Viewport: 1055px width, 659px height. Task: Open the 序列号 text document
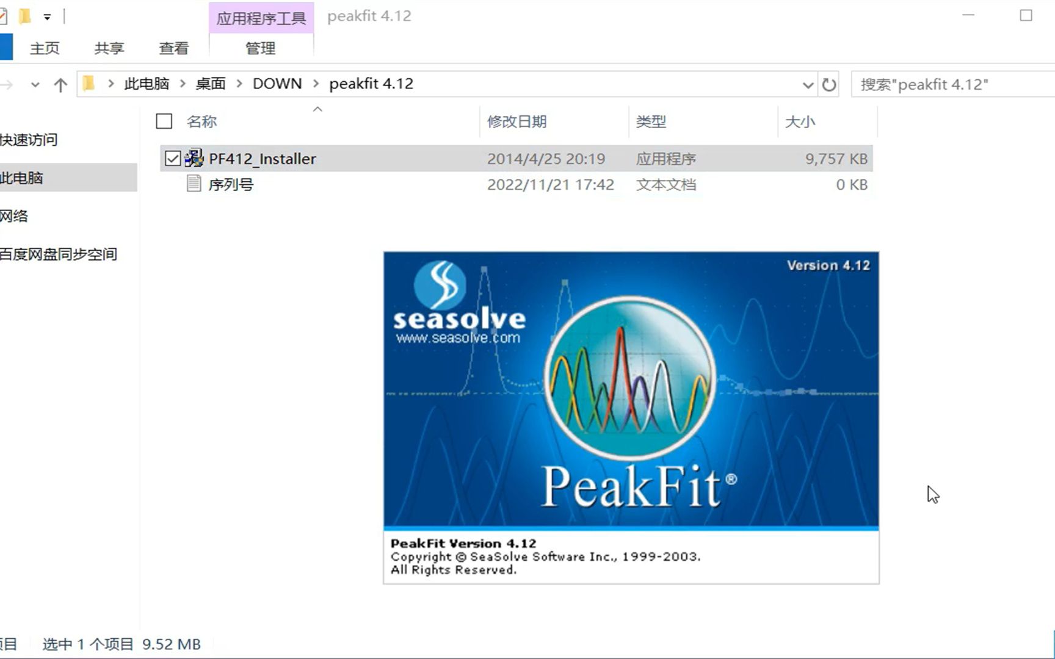[232, 184]
